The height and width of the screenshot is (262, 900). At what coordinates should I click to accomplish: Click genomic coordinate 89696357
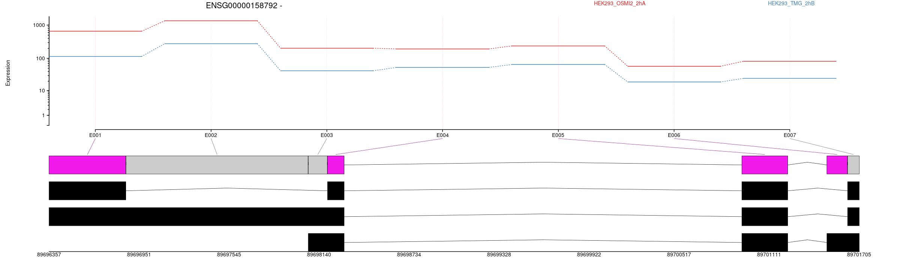point(49,255)
